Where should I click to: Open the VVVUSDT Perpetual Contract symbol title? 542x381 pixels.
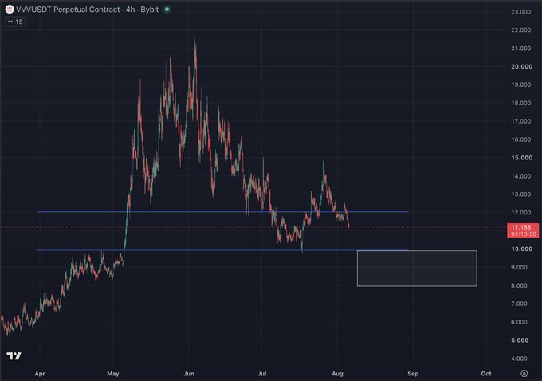click(x=87, y=10)
